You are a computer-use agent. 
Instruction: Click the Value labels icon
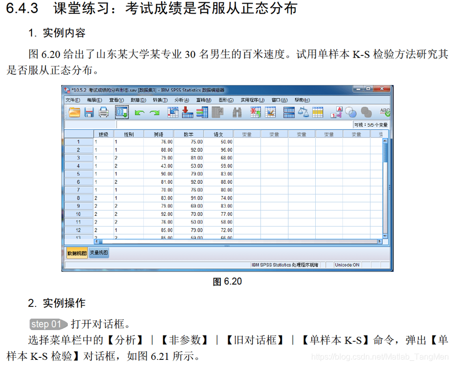[336, 112]
